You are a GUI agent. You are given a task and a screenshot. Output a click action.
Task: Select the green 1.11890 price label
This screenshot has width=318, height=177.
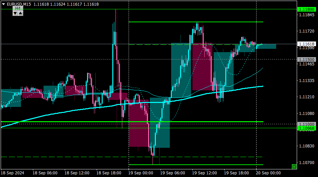click(x=307, y=9)
